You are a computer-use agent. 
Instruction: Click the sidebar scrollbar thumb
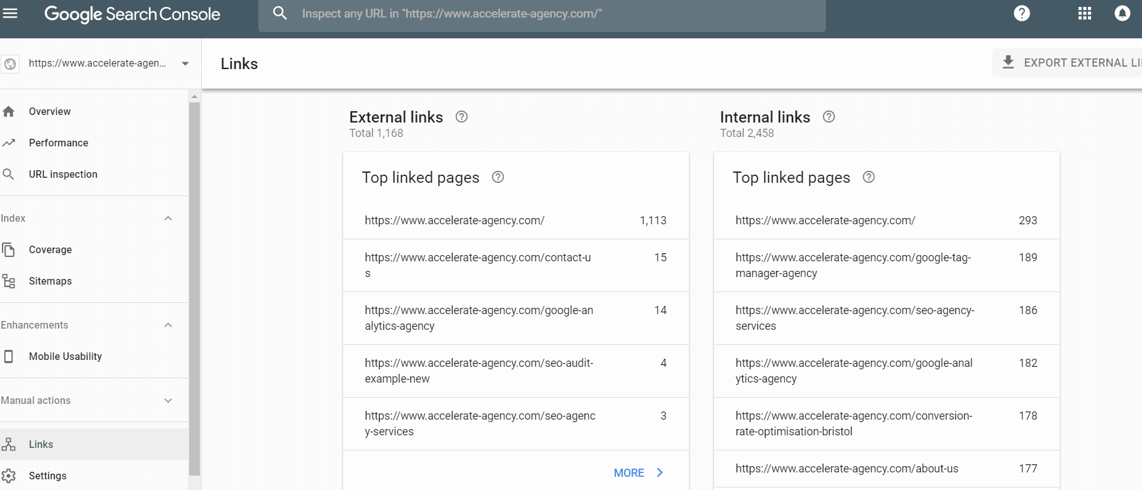(194, 289)
